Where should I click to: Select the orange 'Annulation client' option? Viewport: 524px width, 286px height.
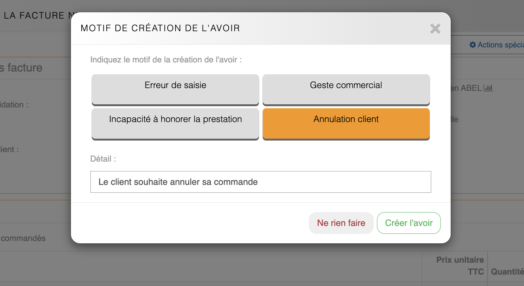click(x=346, y=123)
